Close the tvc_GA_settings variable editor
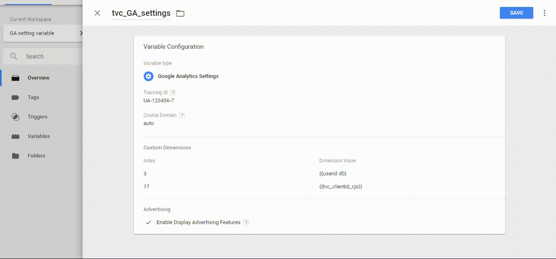 pyautogui.click(x=97, y=13)
